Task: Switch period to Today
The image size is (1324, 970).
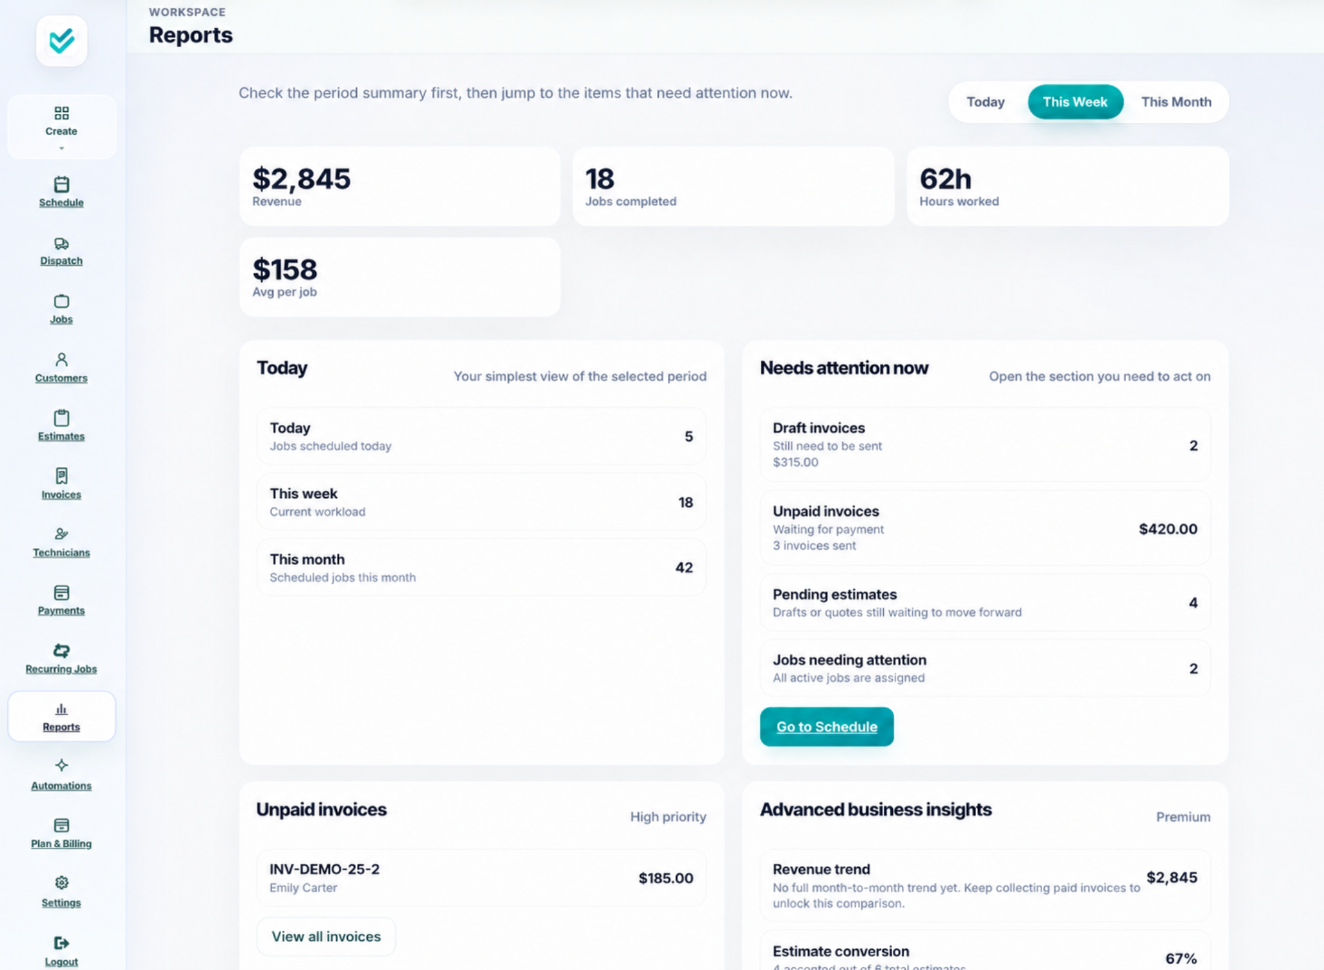Action: coord(985,102)
